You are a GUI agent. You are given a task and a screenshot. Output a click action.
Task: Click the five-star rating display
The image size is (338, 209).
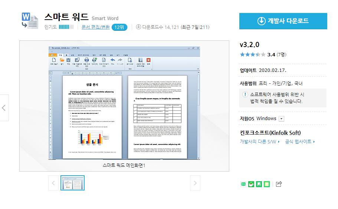(252, 54)
